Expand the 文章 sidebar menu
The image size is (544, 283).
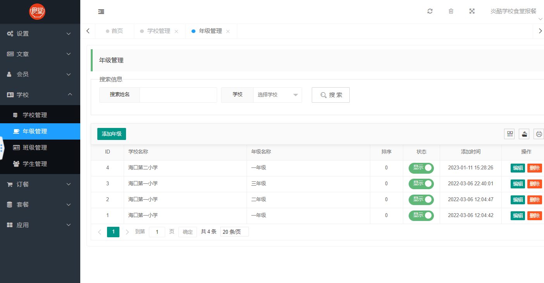(x=40, y=54)
